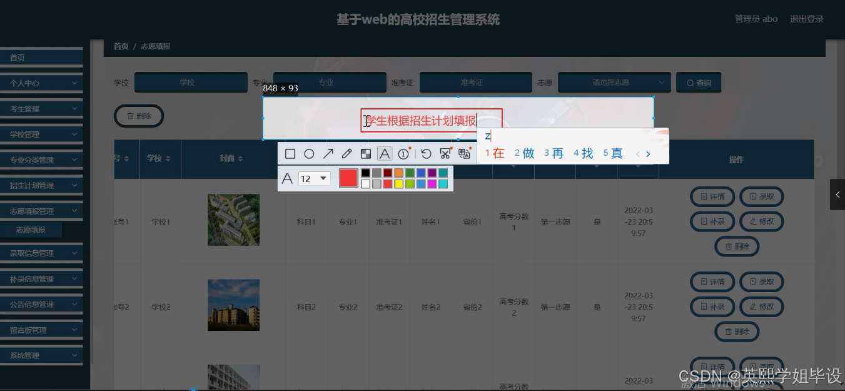Click the batch 删除 button above table

coord(139,116)
